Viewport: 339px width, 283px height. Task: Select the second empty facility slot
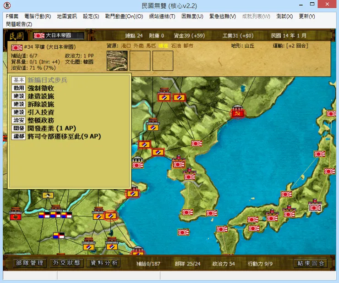pyautogui.click(x=140, y=61)
